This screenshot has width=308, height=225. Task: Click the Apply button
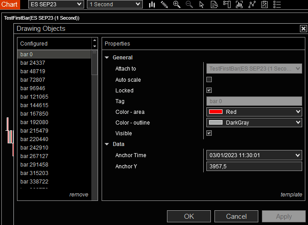pos(284,217)
